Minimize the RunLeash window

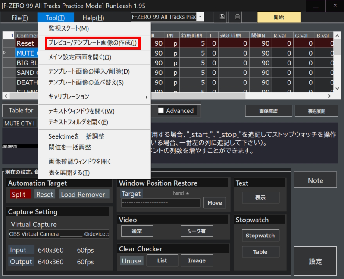pyautogui.click(x=316, y=6)
